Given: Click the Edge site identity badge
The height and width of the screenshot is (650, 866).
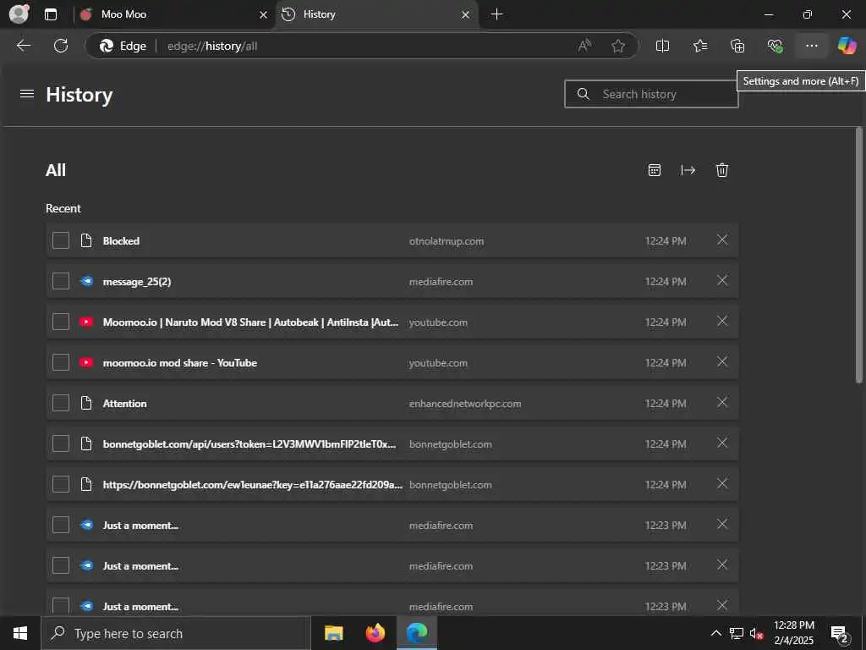Looking at the screenshot, I should (123, 46).
